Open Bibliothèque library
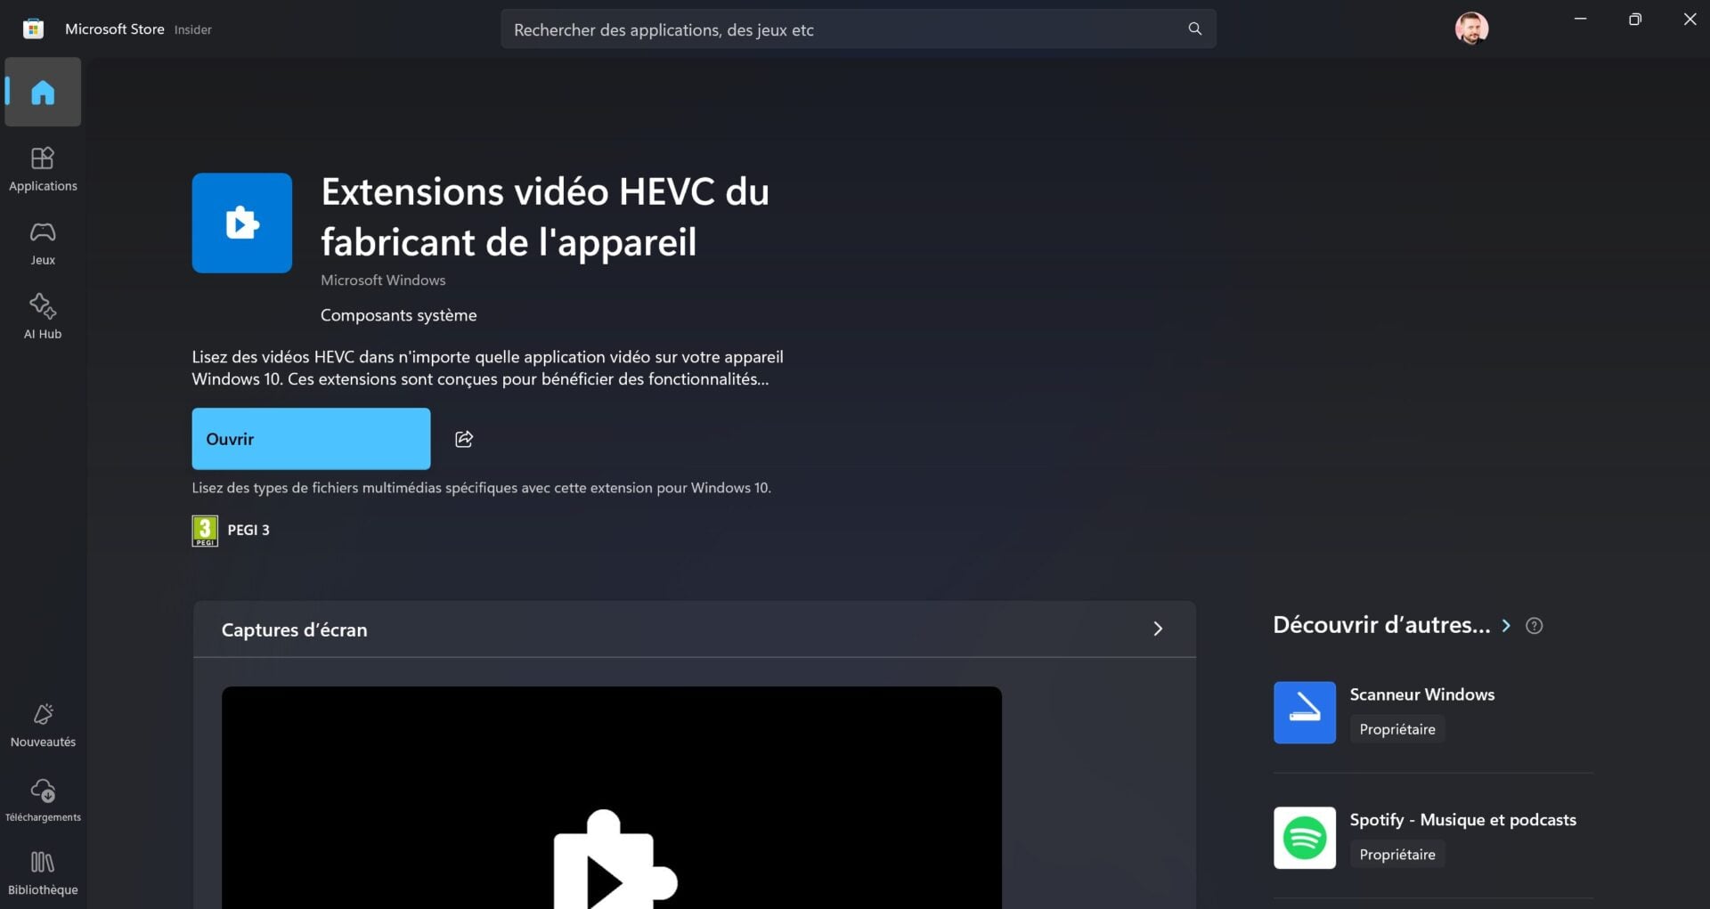 coord(43,872)
